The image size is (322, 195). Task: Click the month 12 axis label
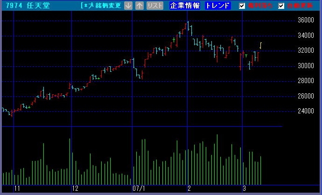75,188
